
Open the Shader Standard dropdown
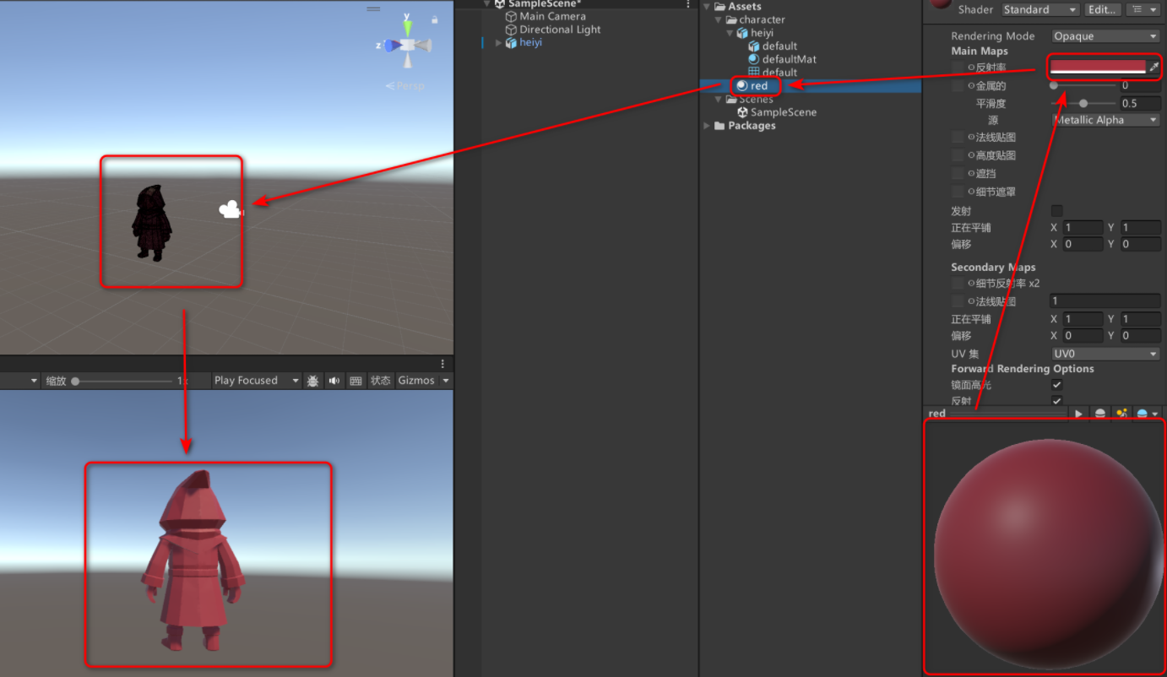coord(1040,10)
